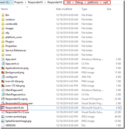Click the Microsoft Visual S... type cell
The image size is (125, 129).
click(92, 108)
